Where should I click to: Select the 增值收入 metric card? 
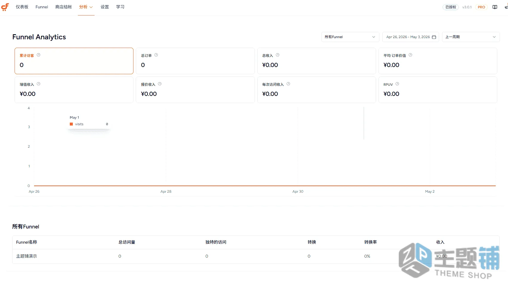tap(74, 90)
